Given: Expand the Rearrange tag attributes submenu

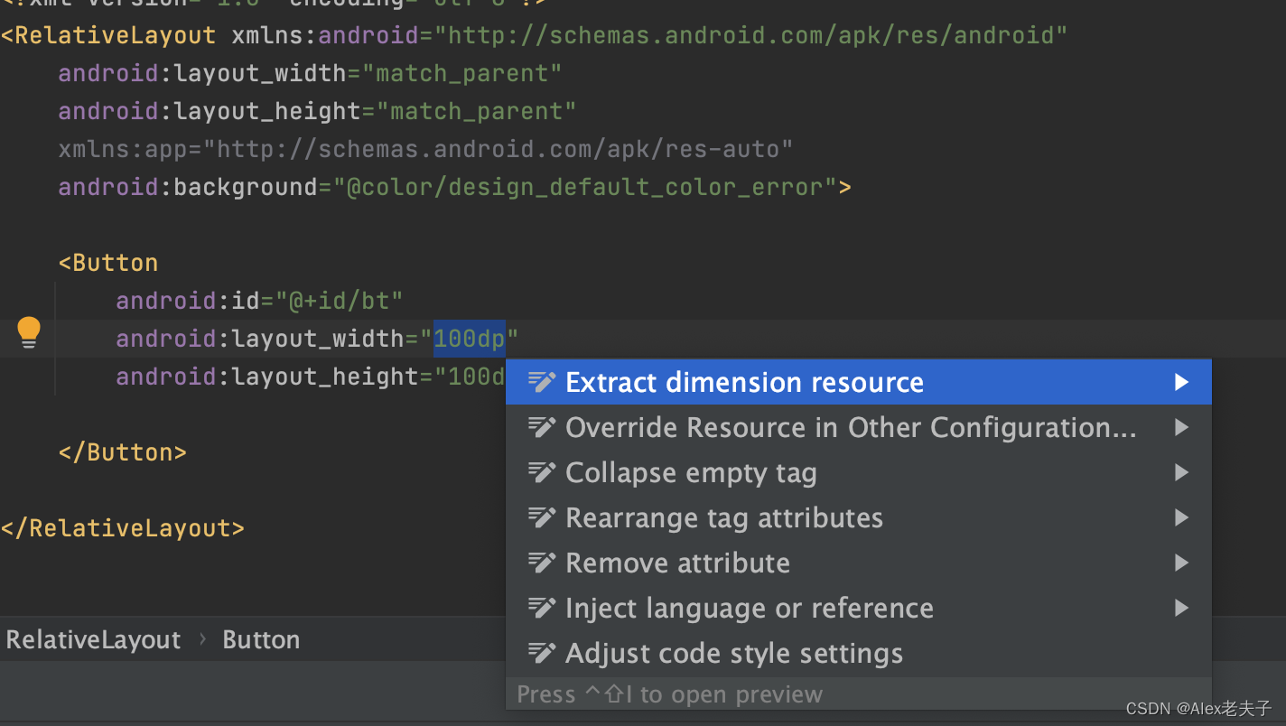Looking at the screenshot, I should tap(1182, 517).
